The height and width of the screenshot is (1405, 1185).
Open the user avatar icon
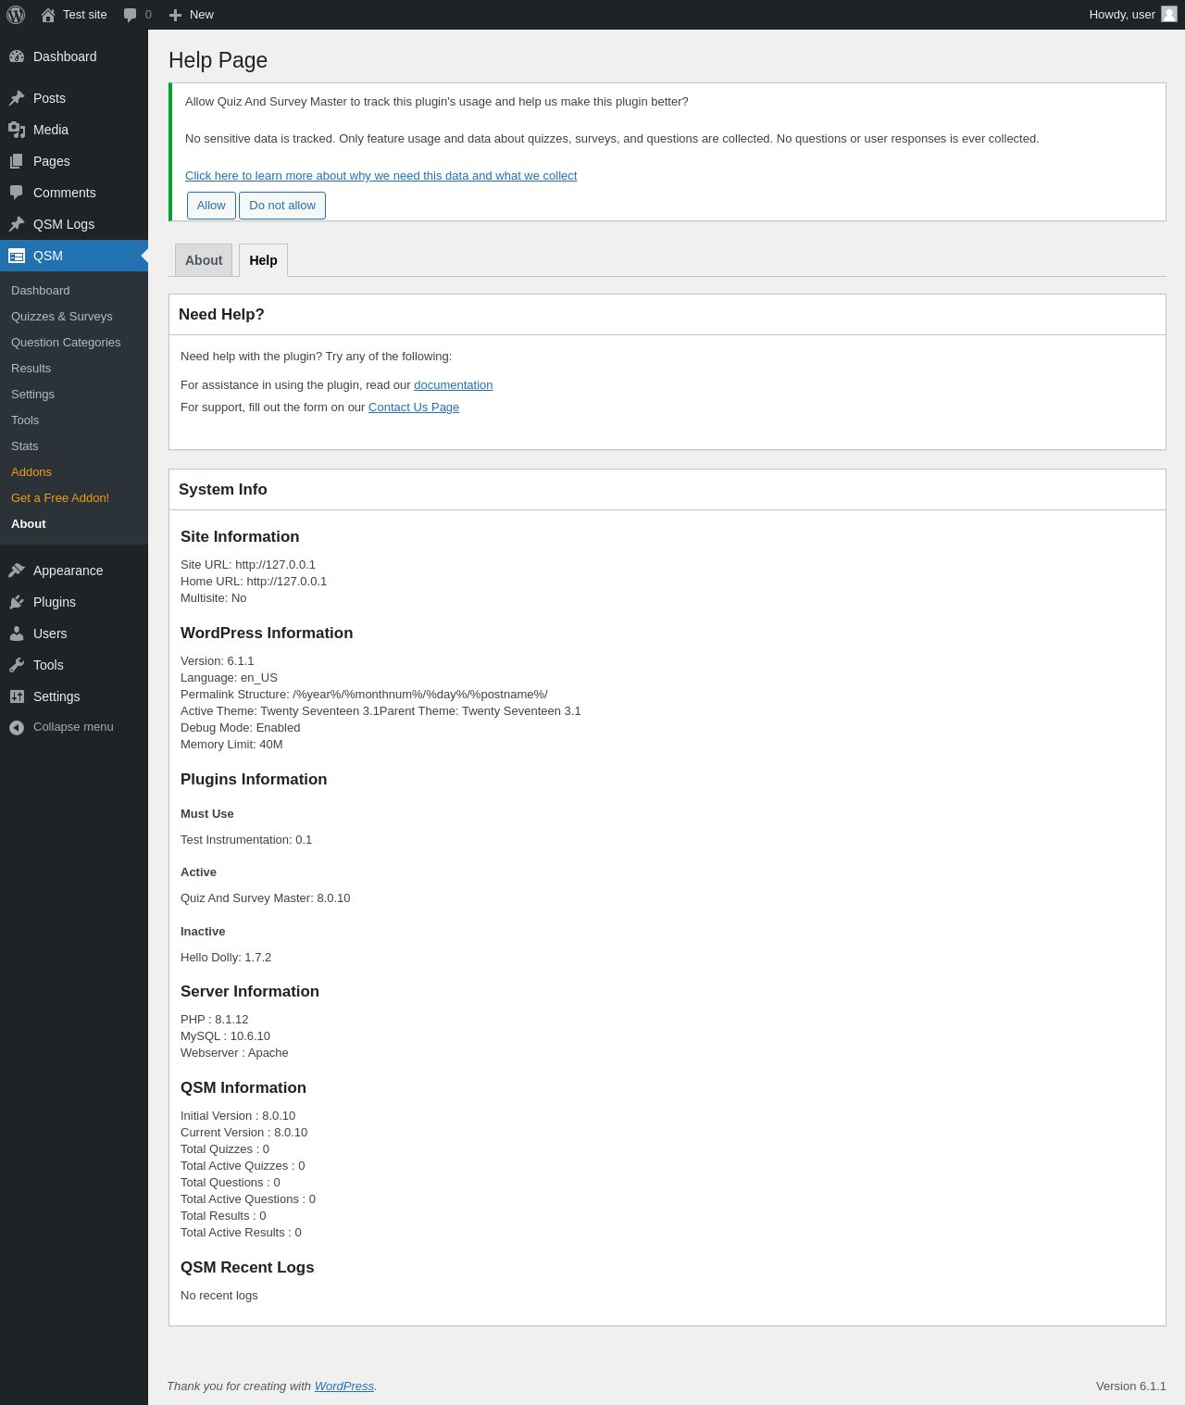(x=1169, y=14)
